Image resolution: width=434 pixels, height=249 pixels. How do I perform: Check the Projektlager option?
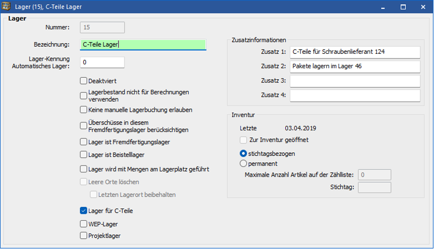coord(83,236)
